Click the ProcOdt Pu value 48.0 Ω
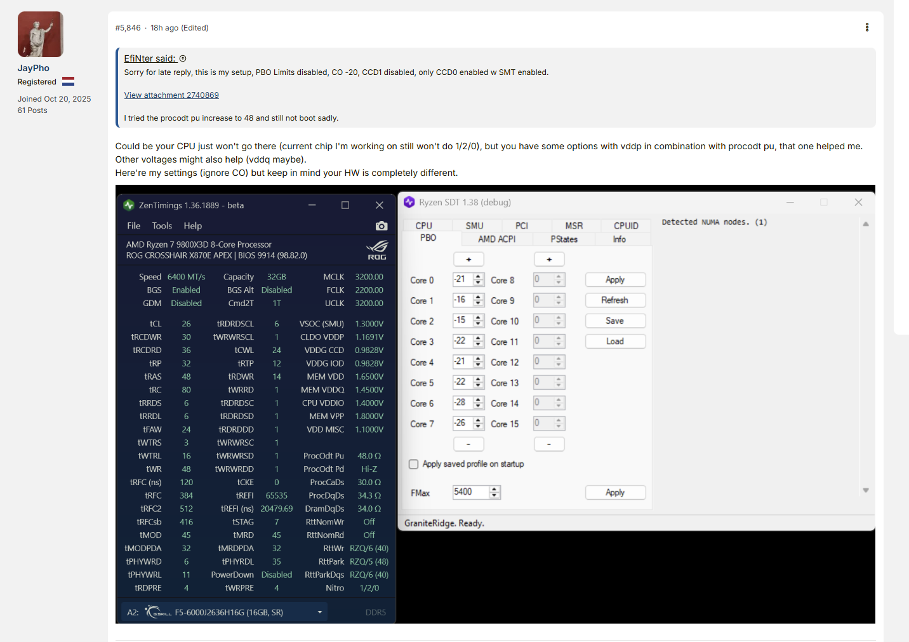Screen dimensions: 909x642 tap(369, 456)
